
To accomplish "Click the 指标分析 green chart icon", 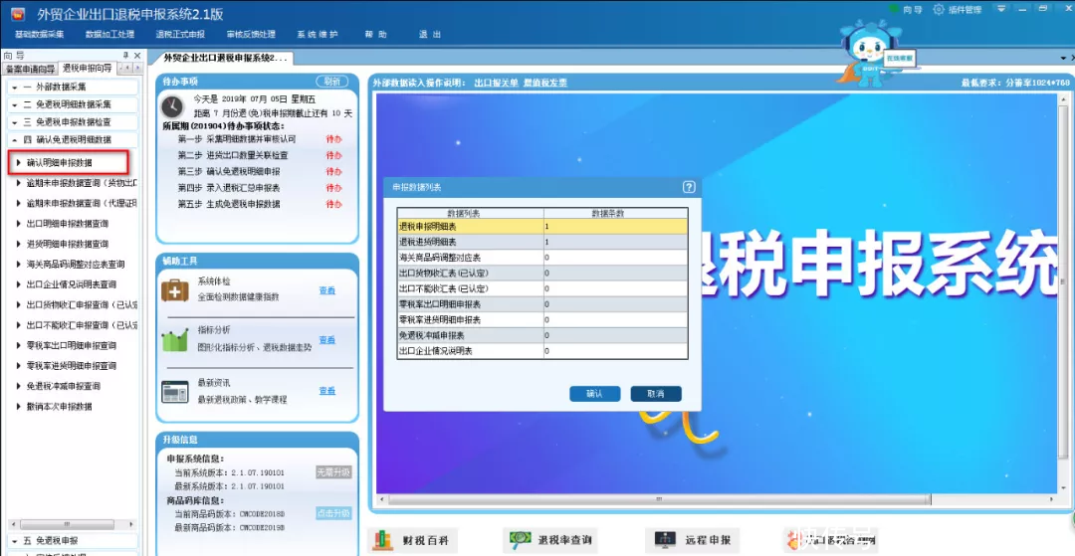I will coord(175,339).
